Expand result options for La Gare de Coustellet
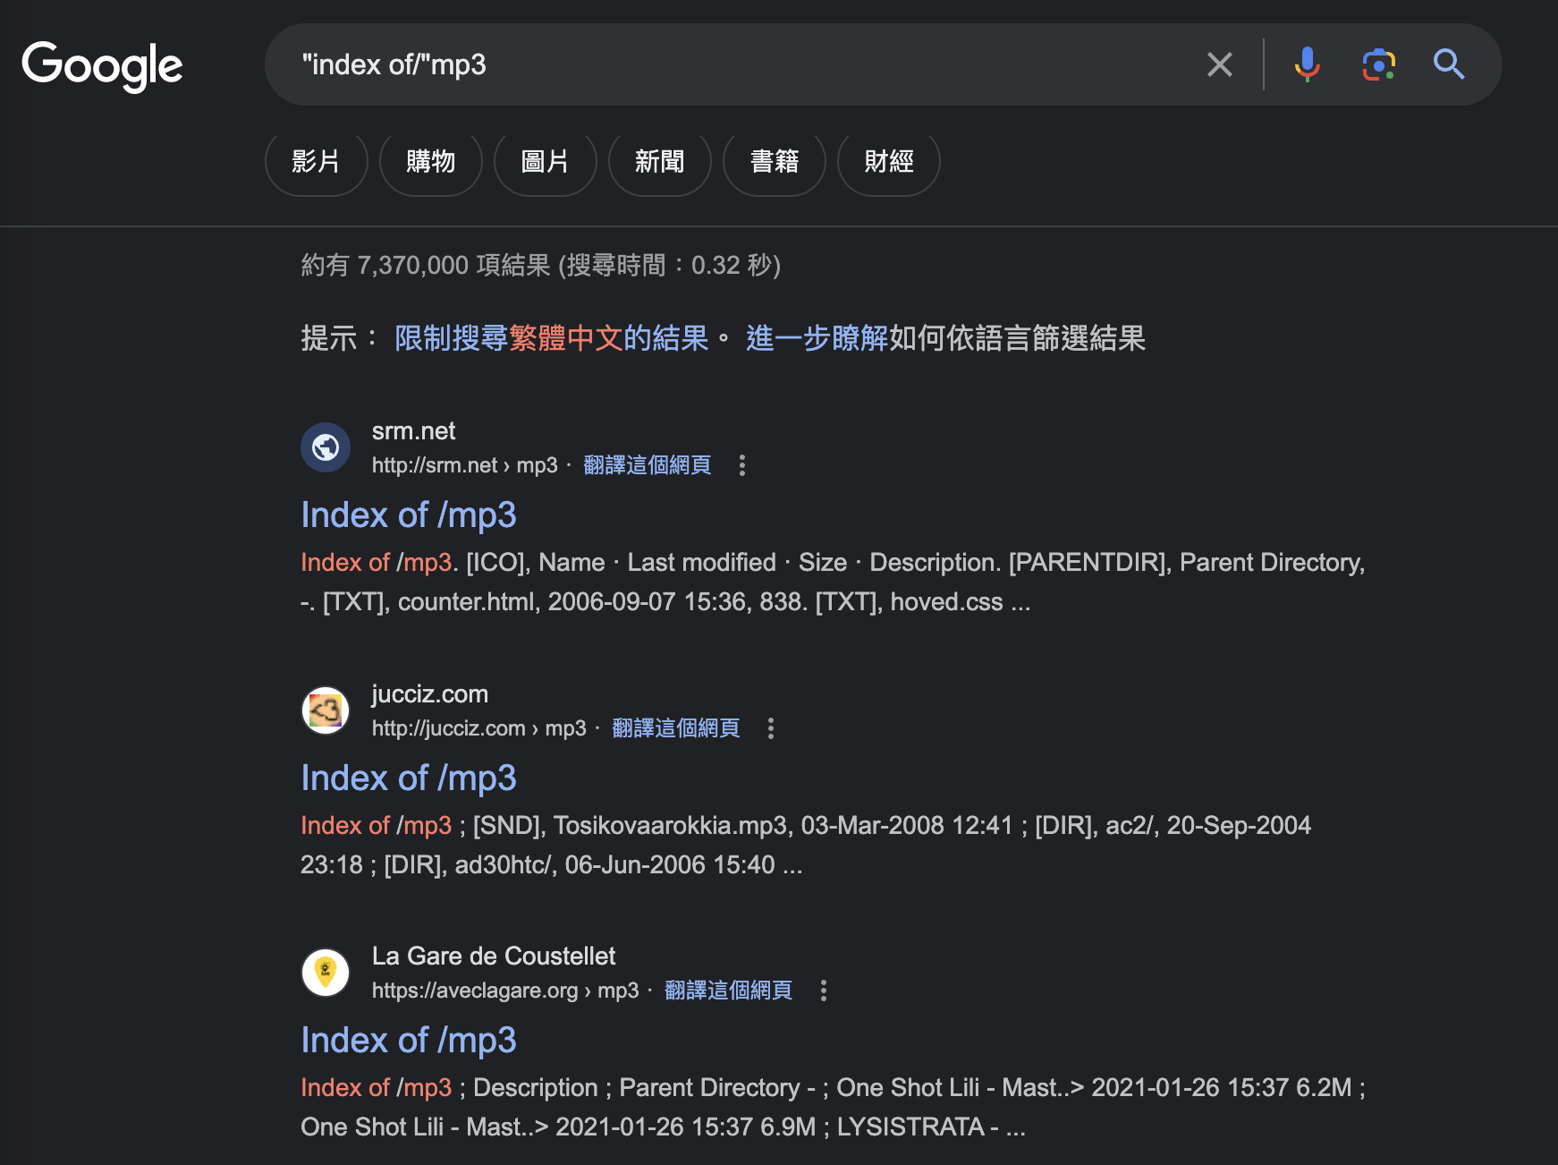The width and height of the screenshot is (1558, 1165). (x=824, y=991)
